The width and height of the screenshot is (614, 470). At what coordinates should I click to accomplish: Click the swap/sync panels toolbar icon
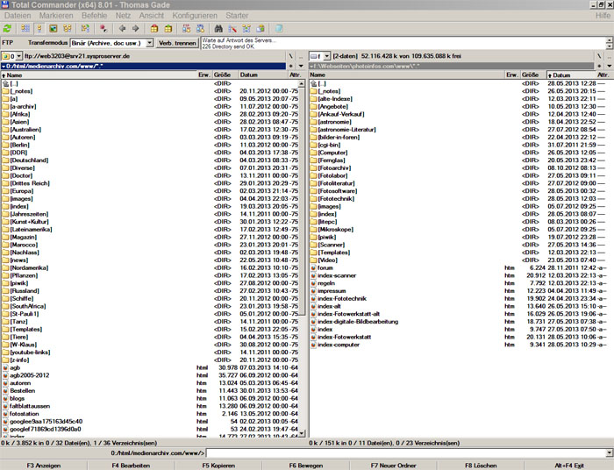coord(85,29)
